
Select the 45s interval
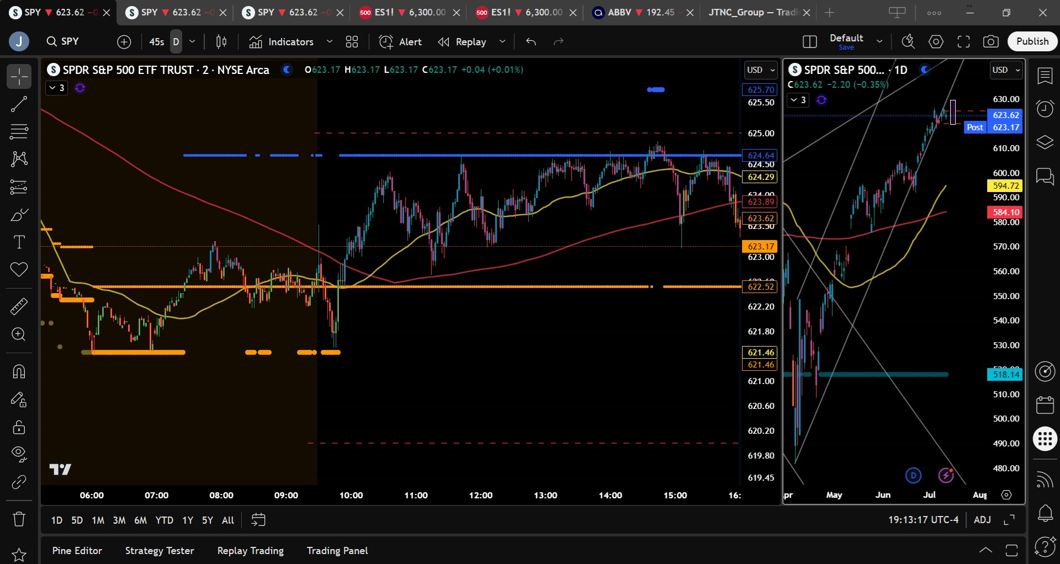pyautogui.click(x=157, y=41)
